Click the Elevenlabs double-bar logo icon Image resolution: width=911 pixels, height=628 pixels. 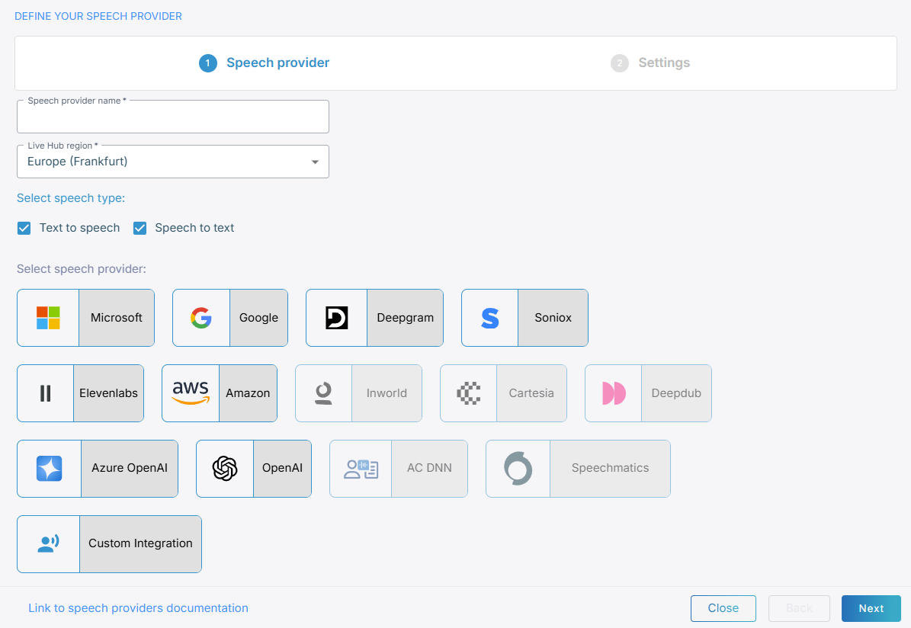pyautogui.click(x=45, y=393)
